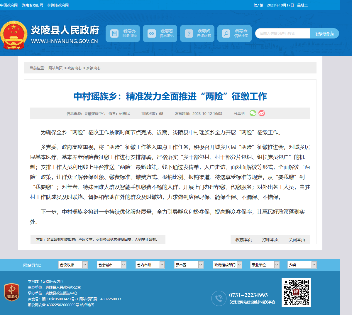Click the 打印本页 button
Screen dimensions: 352x315
[x=270, y=239]
